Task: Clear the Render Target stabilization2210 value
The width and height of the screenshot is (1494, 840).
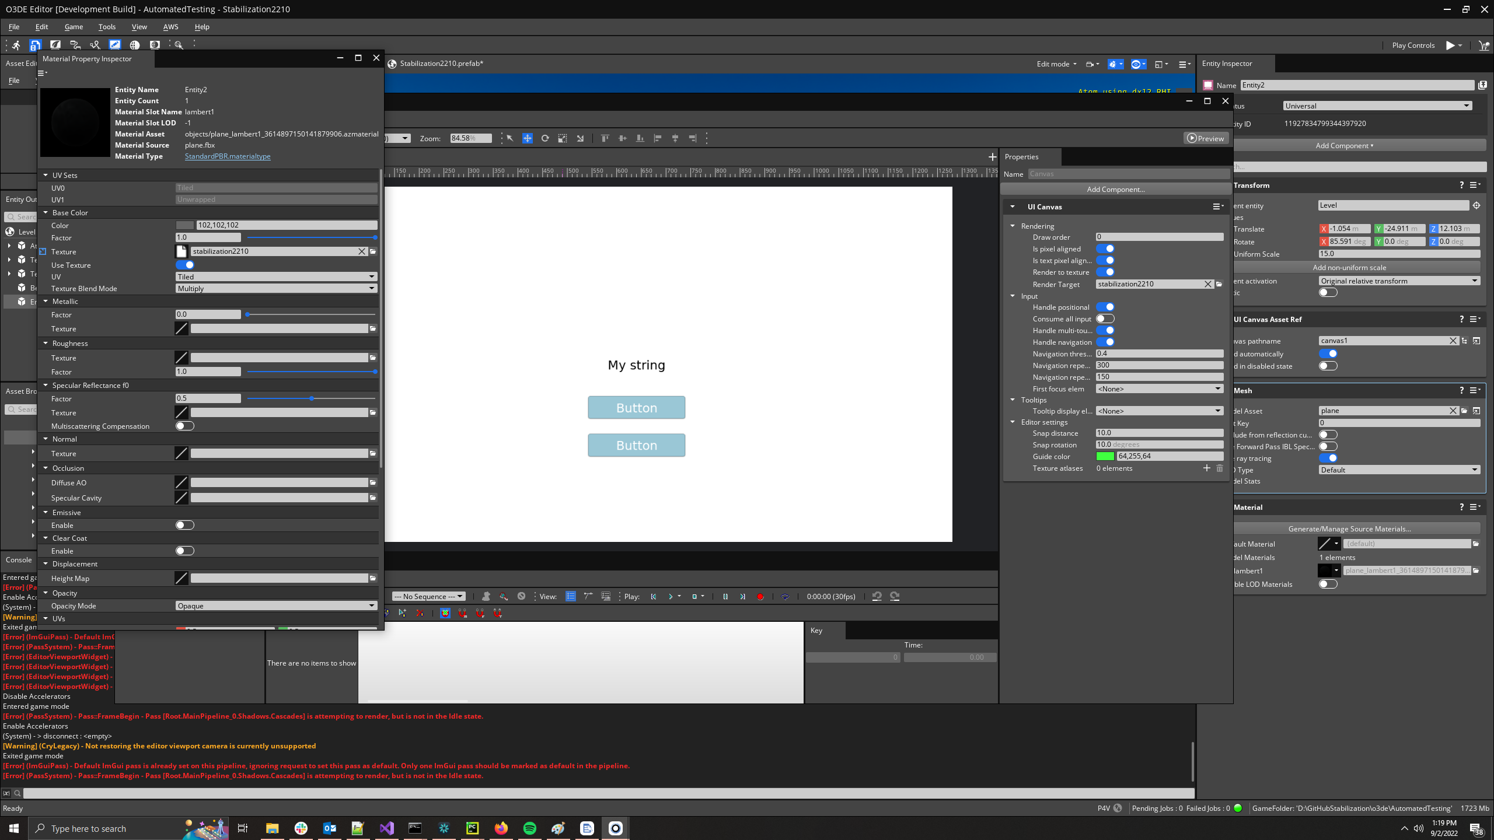Action: 1208,284
